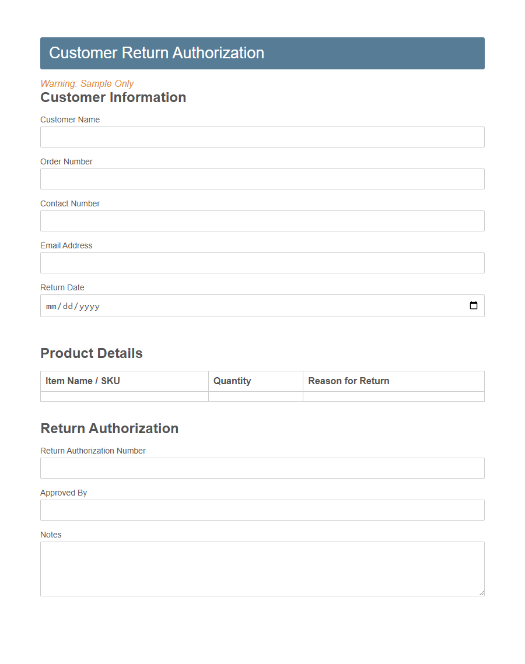Open the Return Date calendar picker icon

pos(473,305)
